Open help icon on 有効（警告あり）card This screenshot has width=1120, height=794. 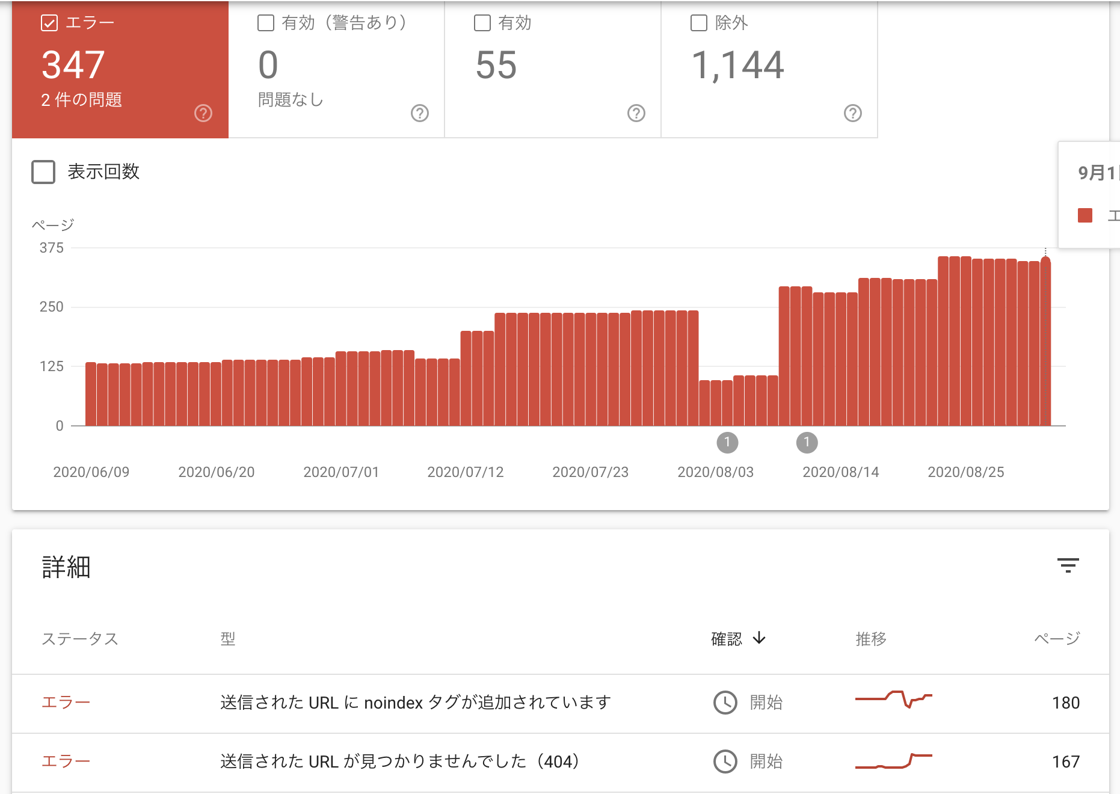tap(420, 113)
